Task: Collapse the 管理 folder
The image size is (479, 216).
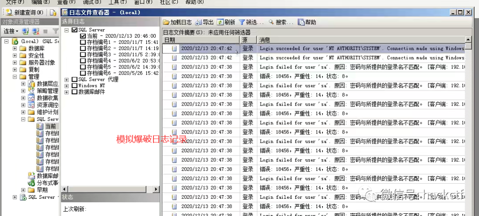Action: pos(15,77)
